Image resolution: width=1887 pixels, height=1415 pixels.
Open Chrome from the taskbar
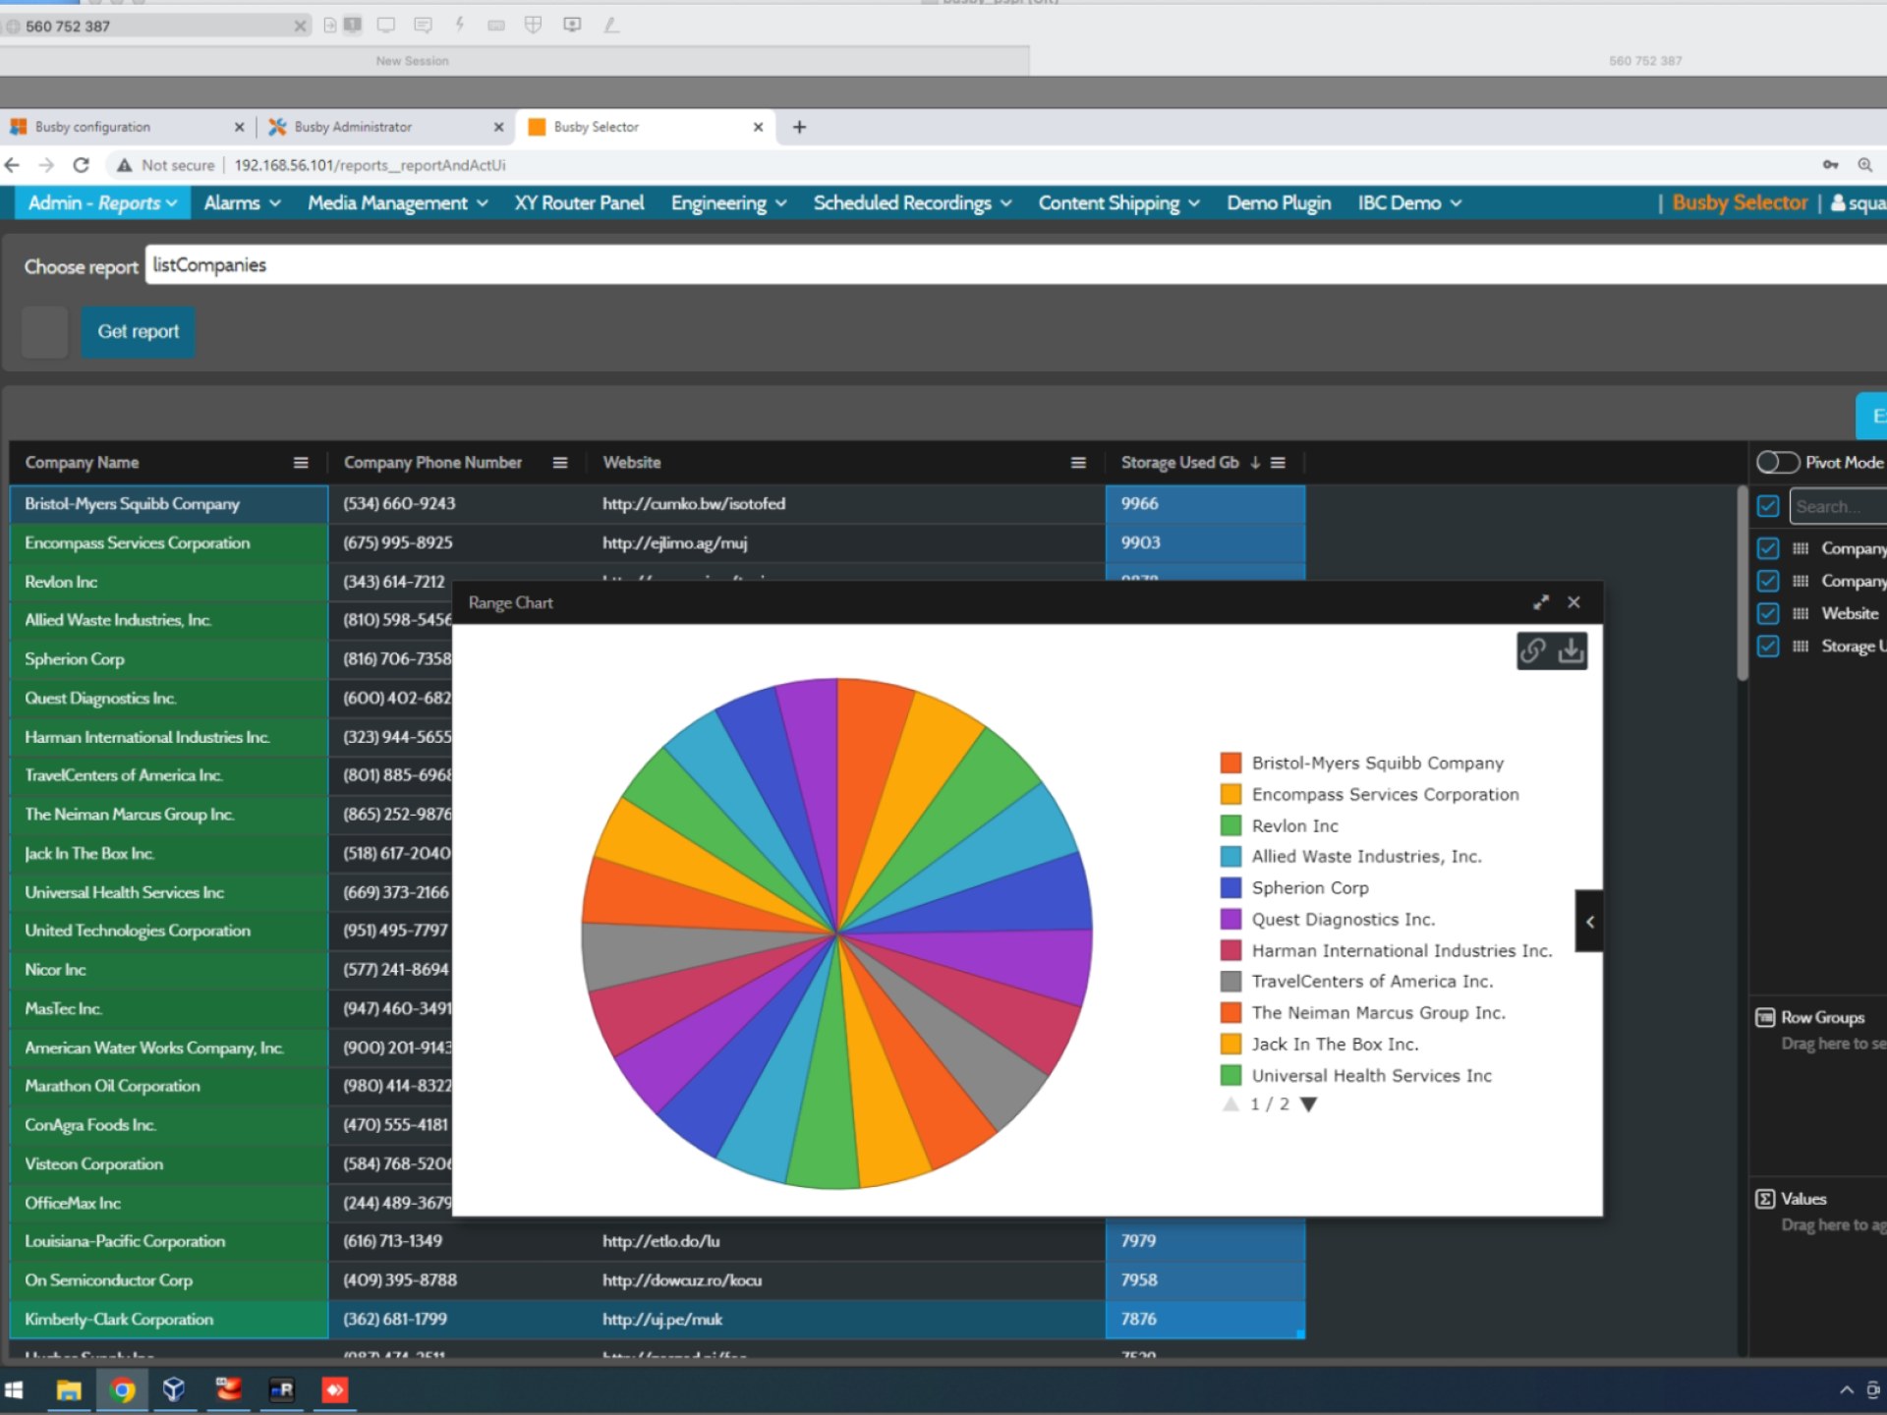pyautogui.click(x=123, y=1390)
